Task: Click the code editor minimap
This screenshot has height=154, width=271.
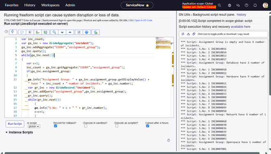Action: point(163,43)
